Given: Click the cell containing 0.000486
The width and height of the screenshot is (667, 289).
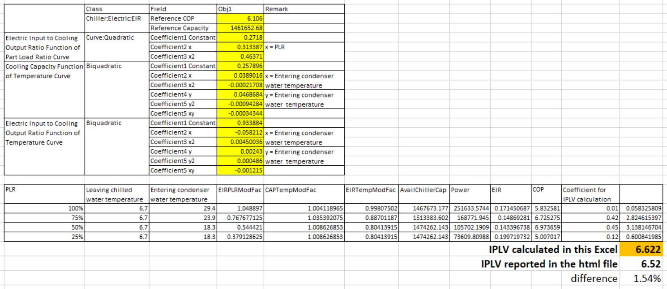Looking at the screenshot, I should [240, 161].
